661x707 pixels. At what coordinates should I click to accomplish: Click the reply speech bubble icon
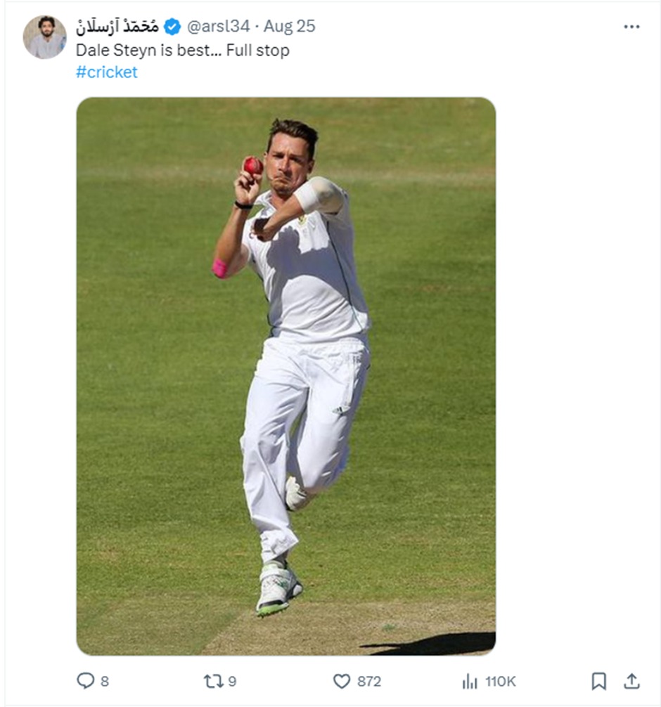click(85, 681)
